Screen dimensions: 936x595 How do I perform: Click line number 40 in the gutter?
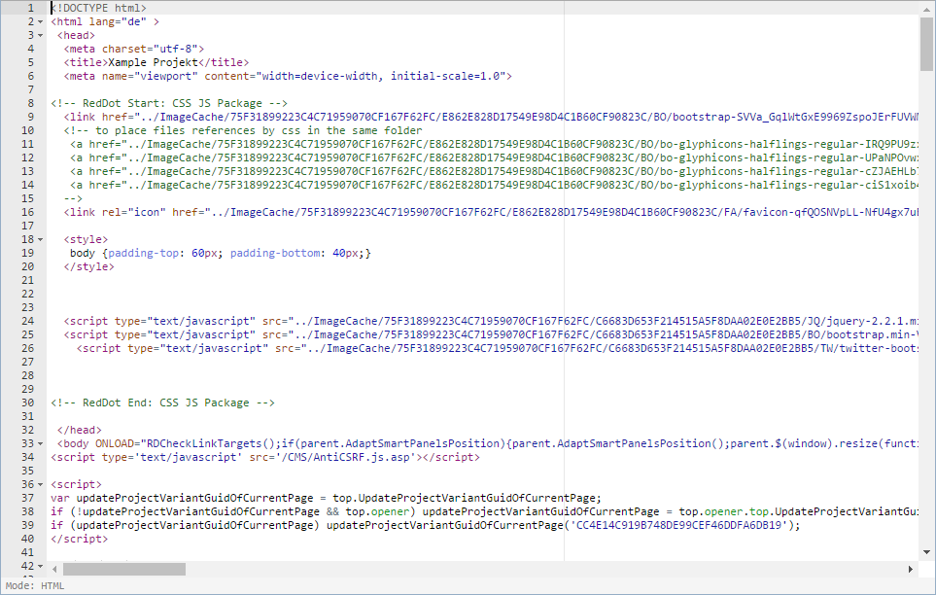click(x=27, y=539)
